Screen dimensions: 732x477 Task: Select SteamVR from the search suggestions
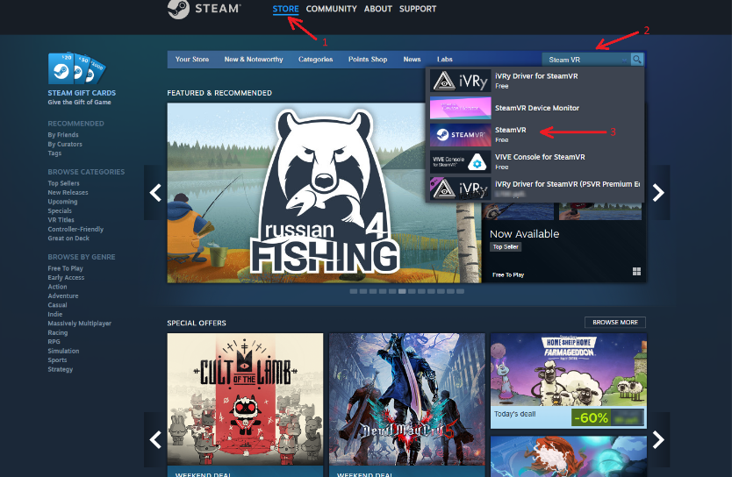click(x=535, y=134)
